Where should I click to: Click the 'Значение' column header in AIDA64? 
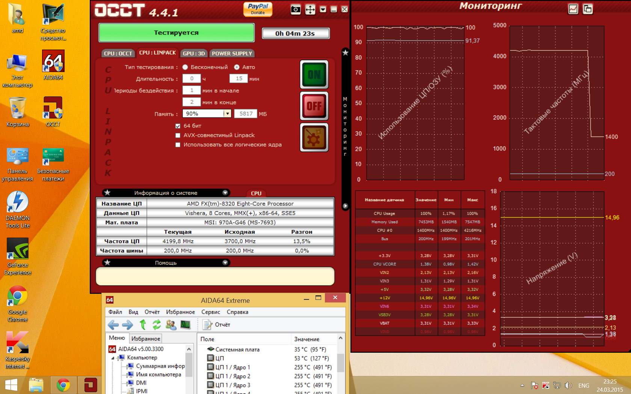tap(314, 339)
